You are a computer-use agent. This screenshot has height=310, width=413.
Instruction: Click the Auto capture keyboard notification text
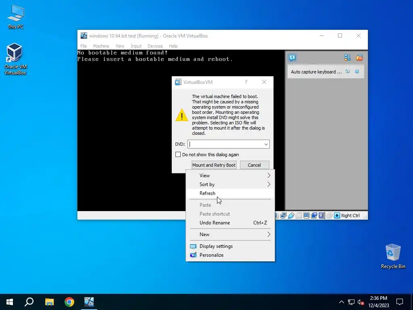click(316, 72)
